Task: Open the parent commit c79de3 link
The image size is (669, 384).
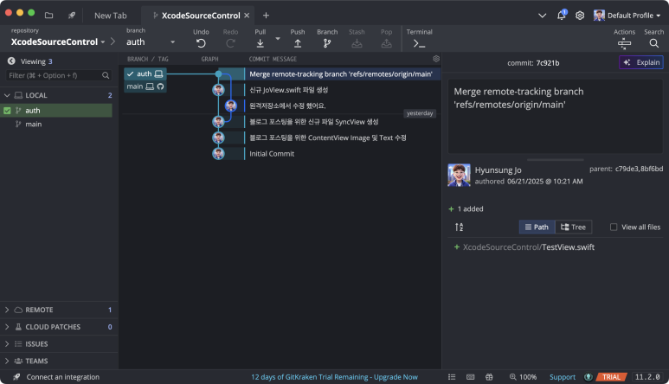Action: tap(627, 169)
